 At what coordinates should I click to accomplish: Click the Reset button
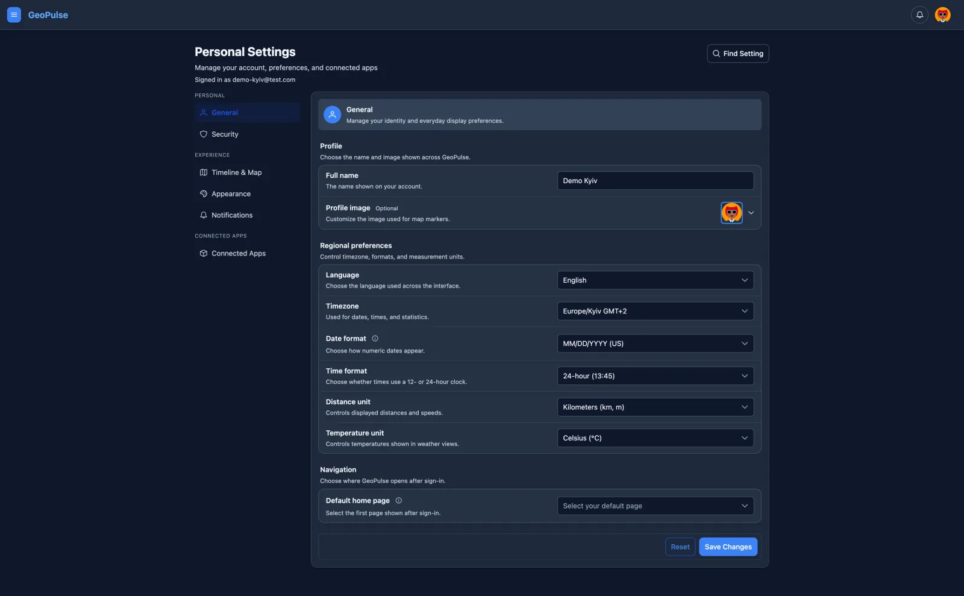(x=680, y=547)
